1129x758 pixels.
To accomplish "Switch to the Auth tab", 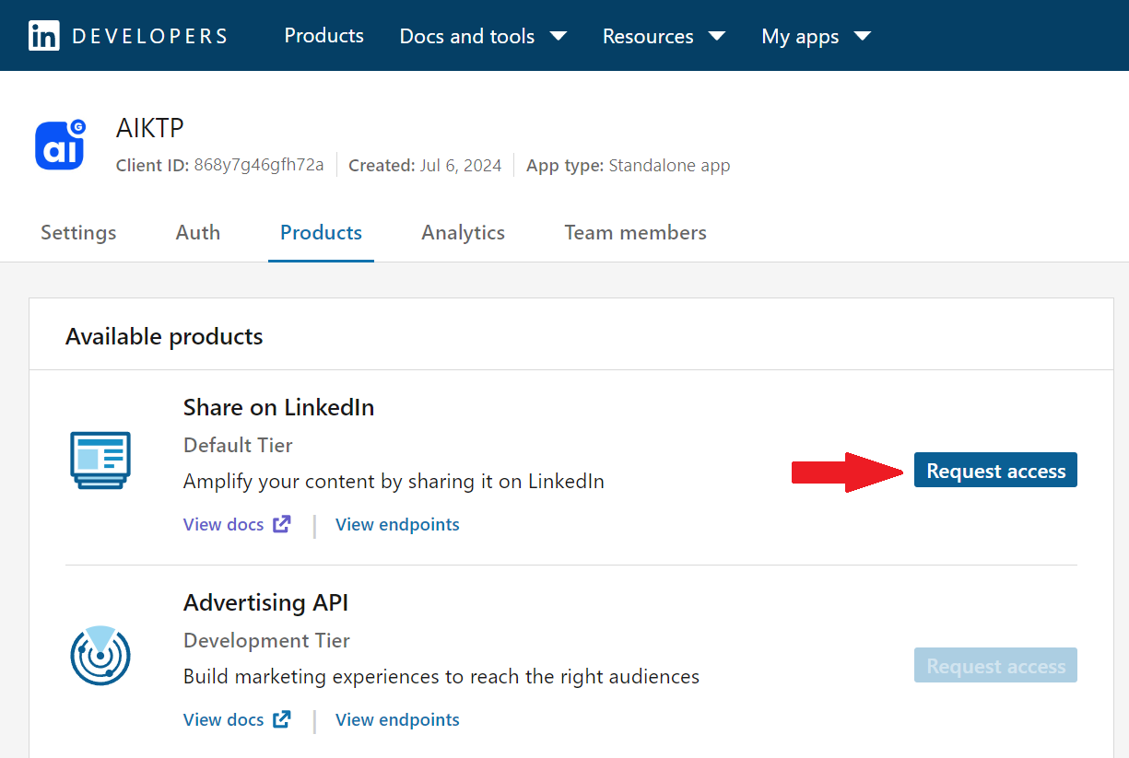I will (x=198, y=233).
